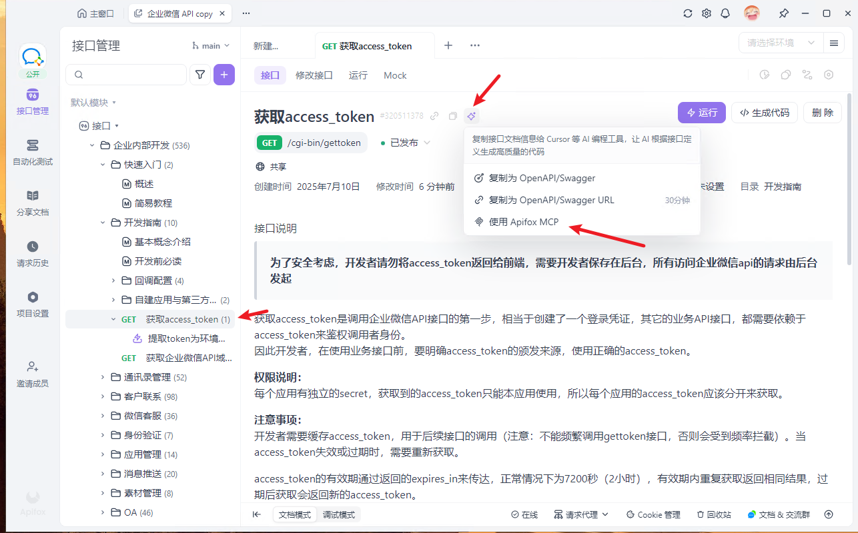Switch to 调试模式 view

point(339,514)
